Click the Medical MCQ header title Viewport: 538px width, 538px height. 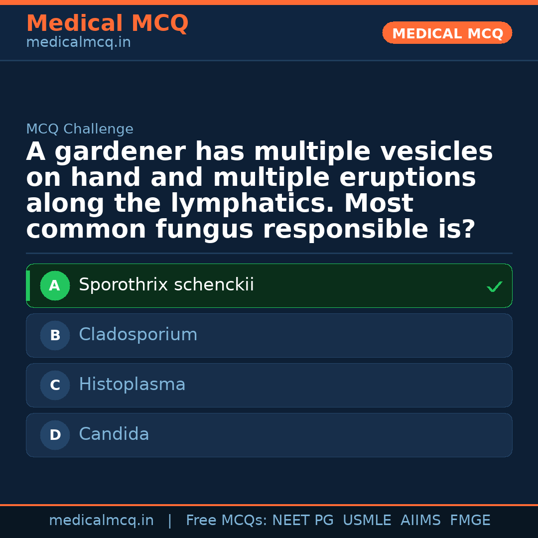point(107,23)
